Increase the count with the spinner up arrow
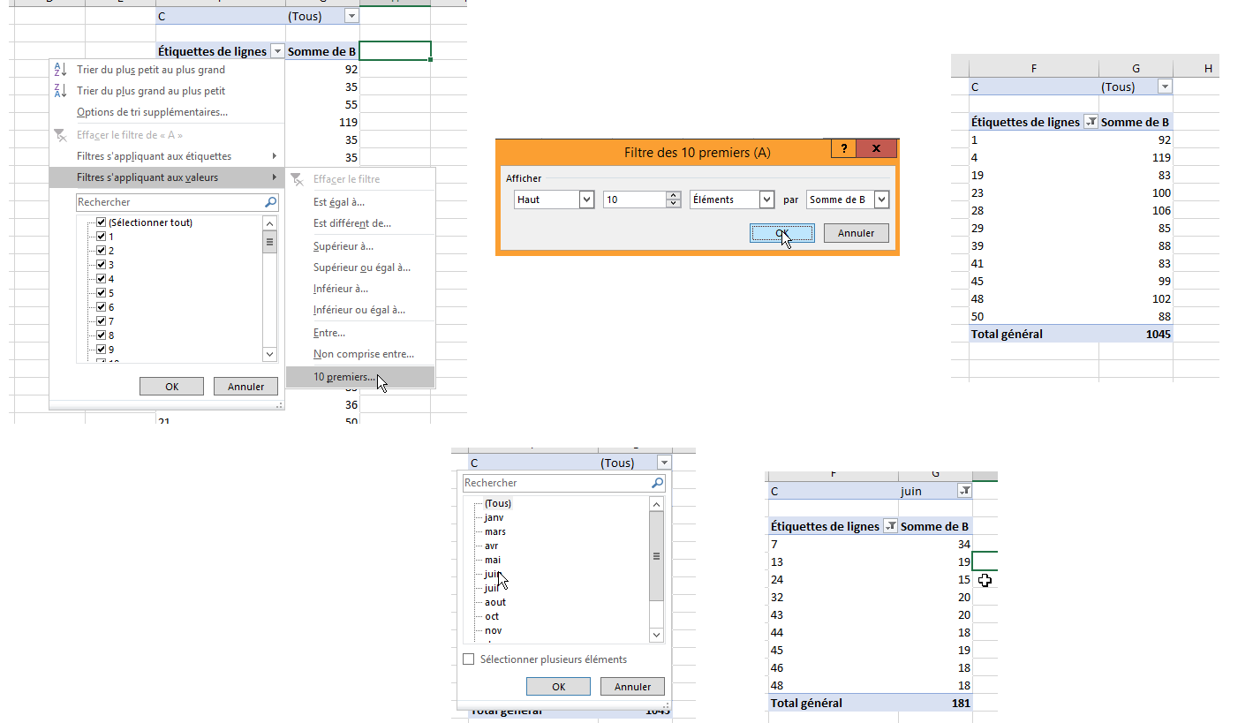The width and height of the screenshot is (1253, 723). point(674,195)
